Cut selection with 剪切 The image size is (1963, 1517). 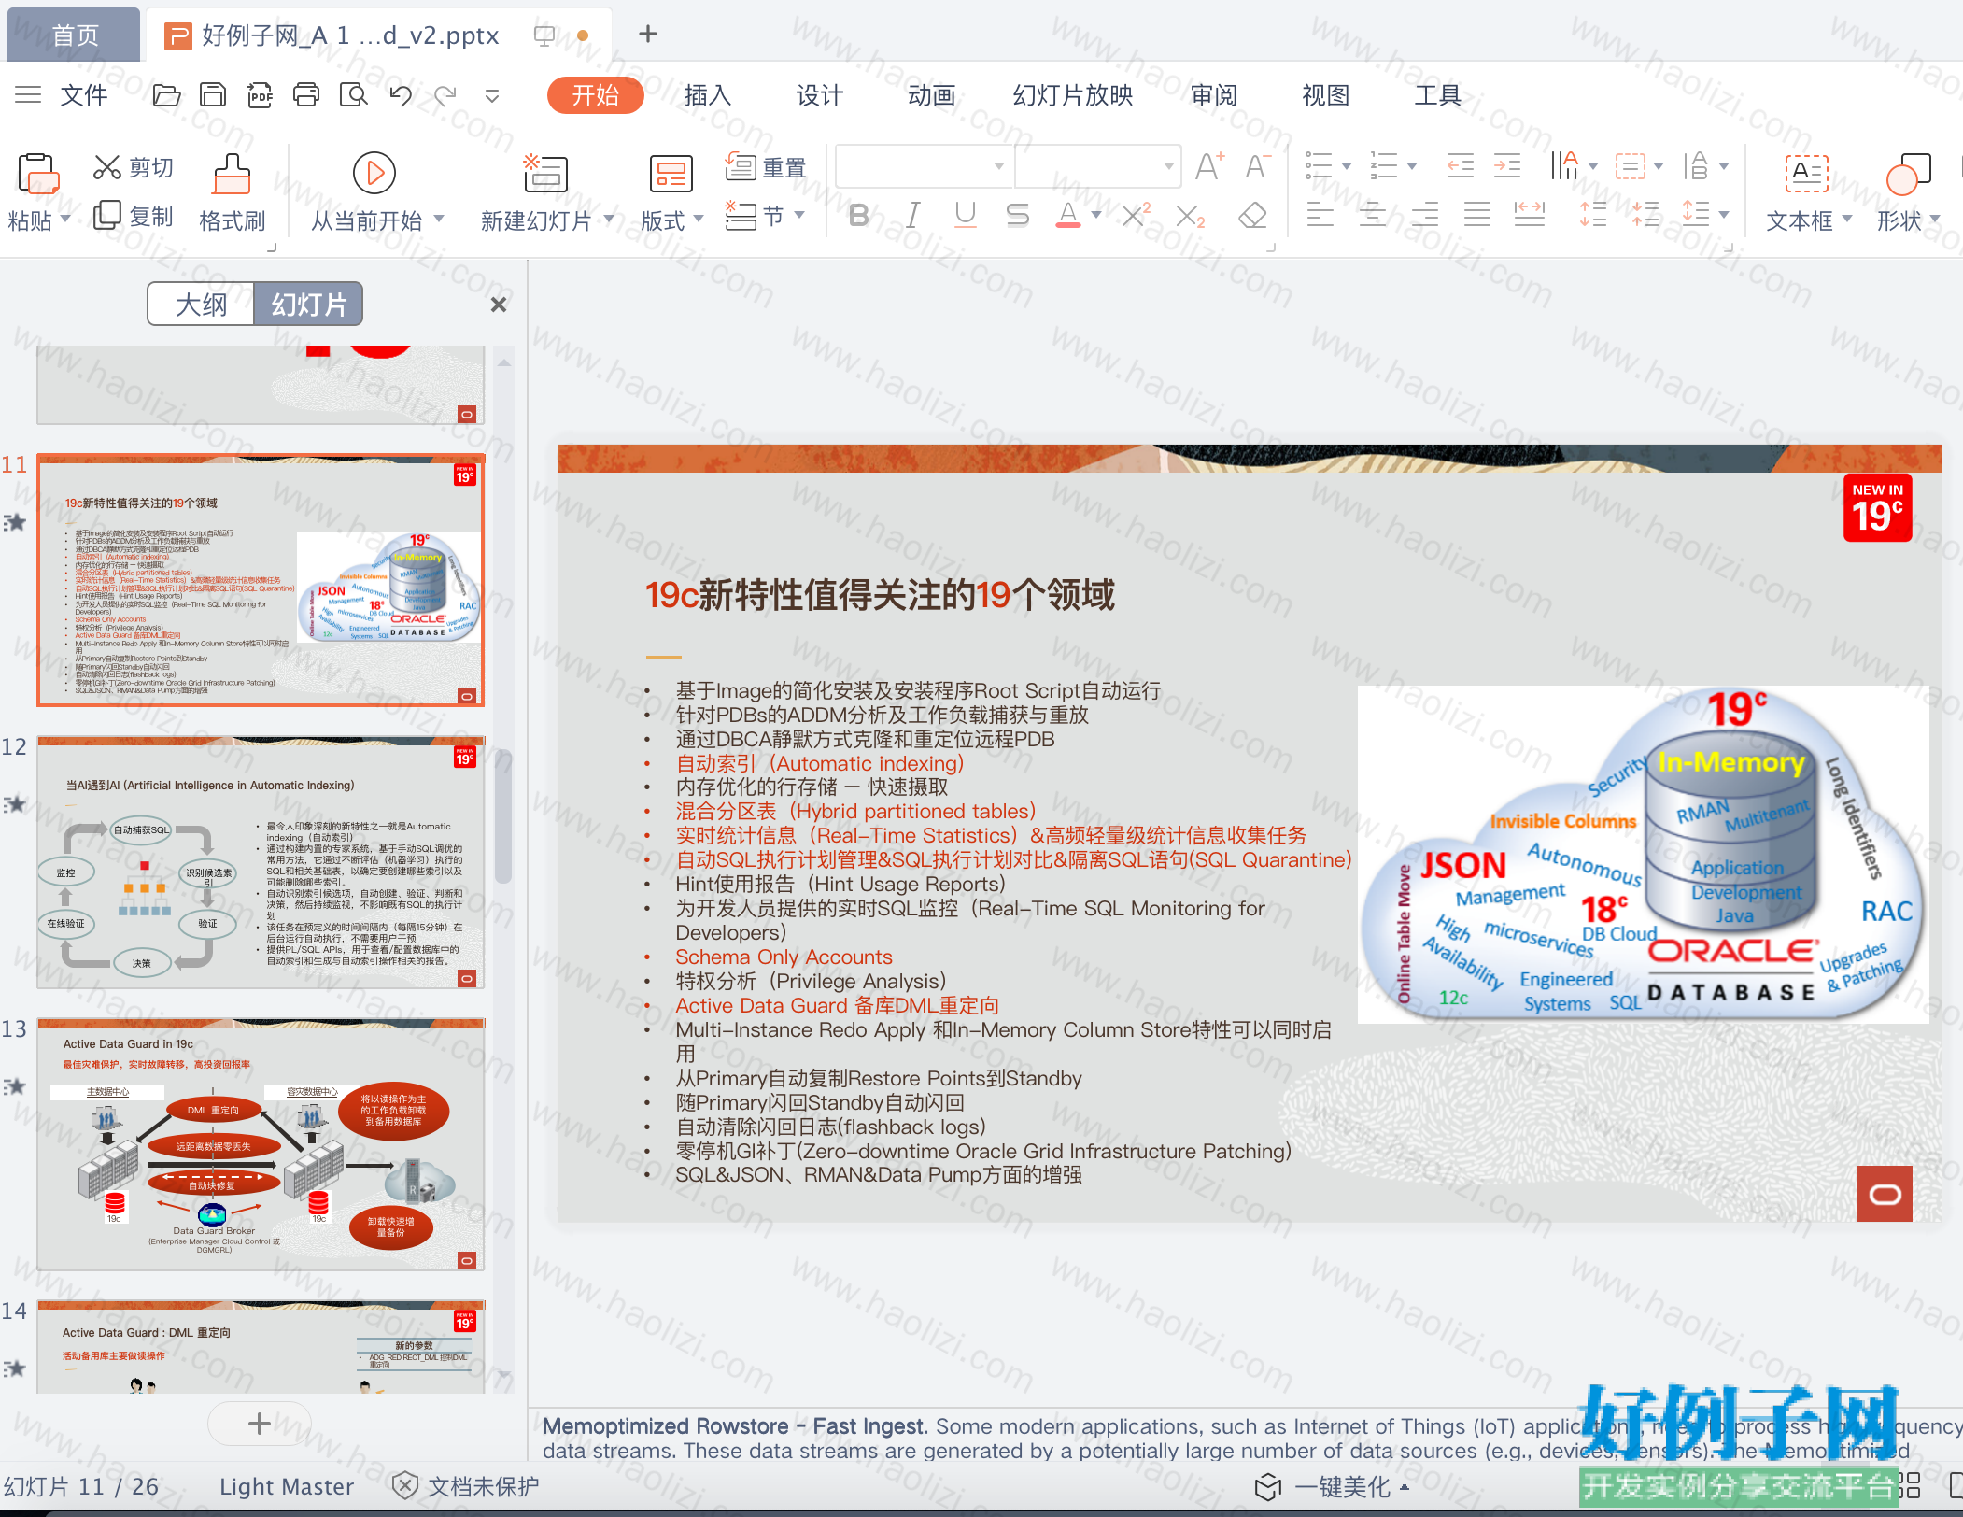[134, 168]
